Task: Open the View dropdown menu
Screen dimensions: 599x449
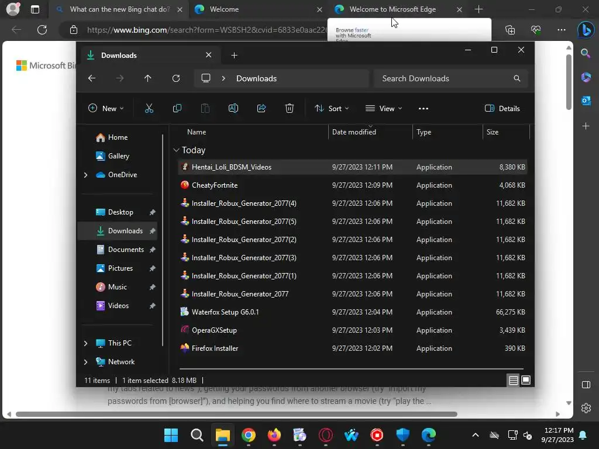Action: (384, 108)
